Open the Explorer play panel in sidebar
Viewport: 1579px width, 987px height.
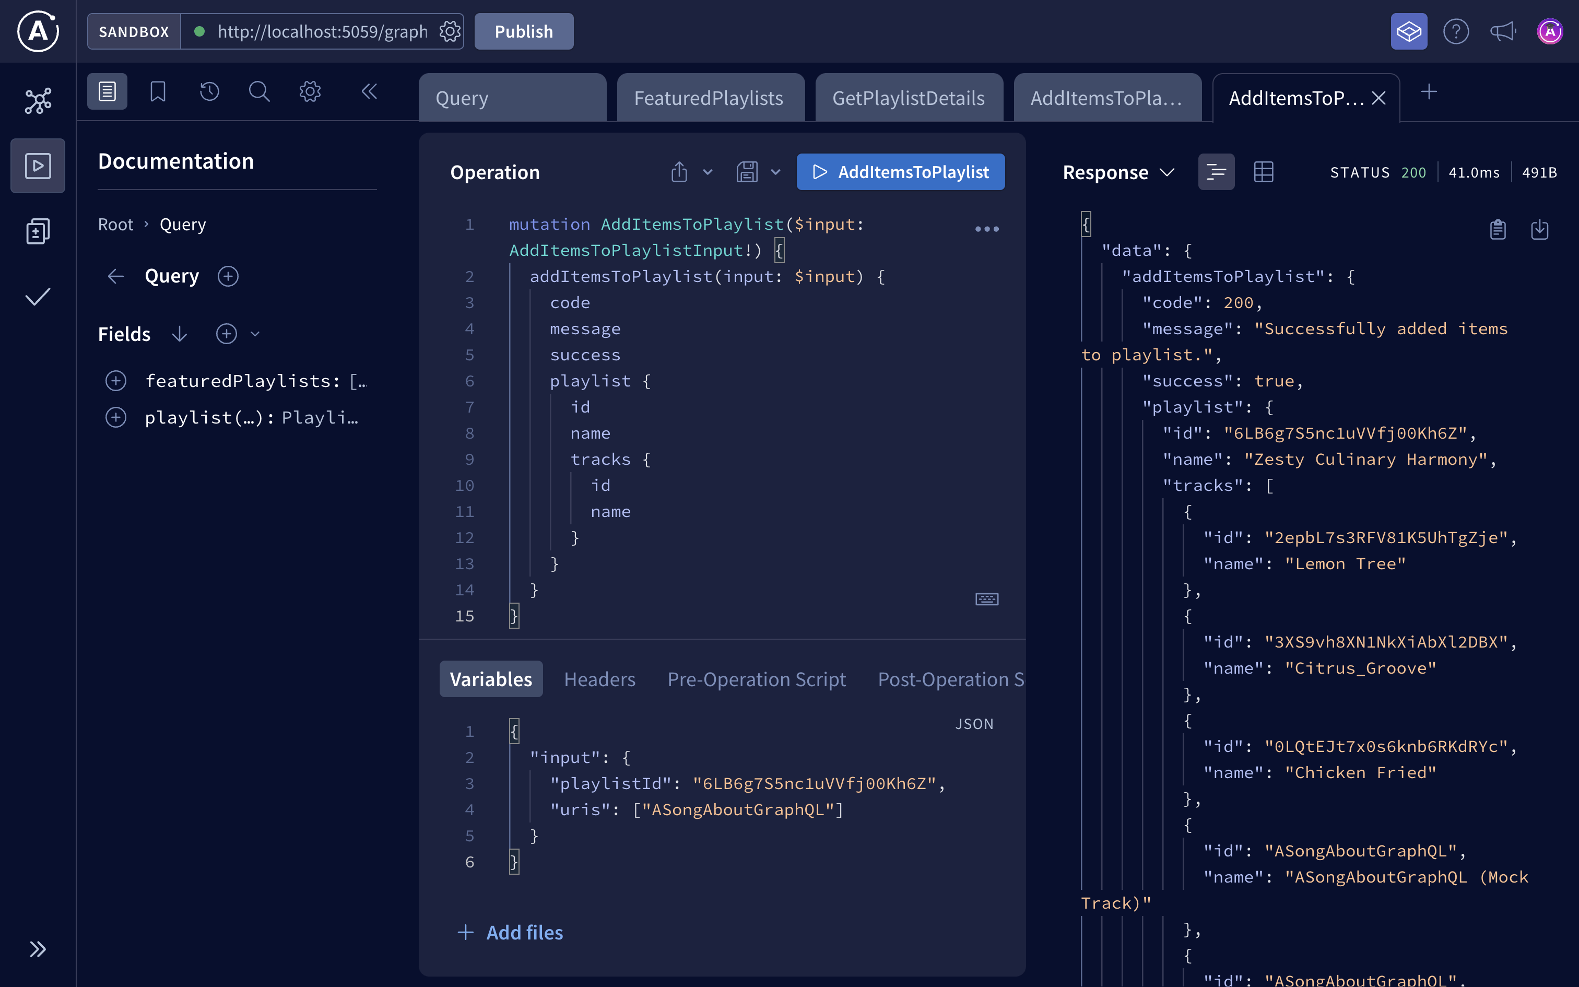37,165
